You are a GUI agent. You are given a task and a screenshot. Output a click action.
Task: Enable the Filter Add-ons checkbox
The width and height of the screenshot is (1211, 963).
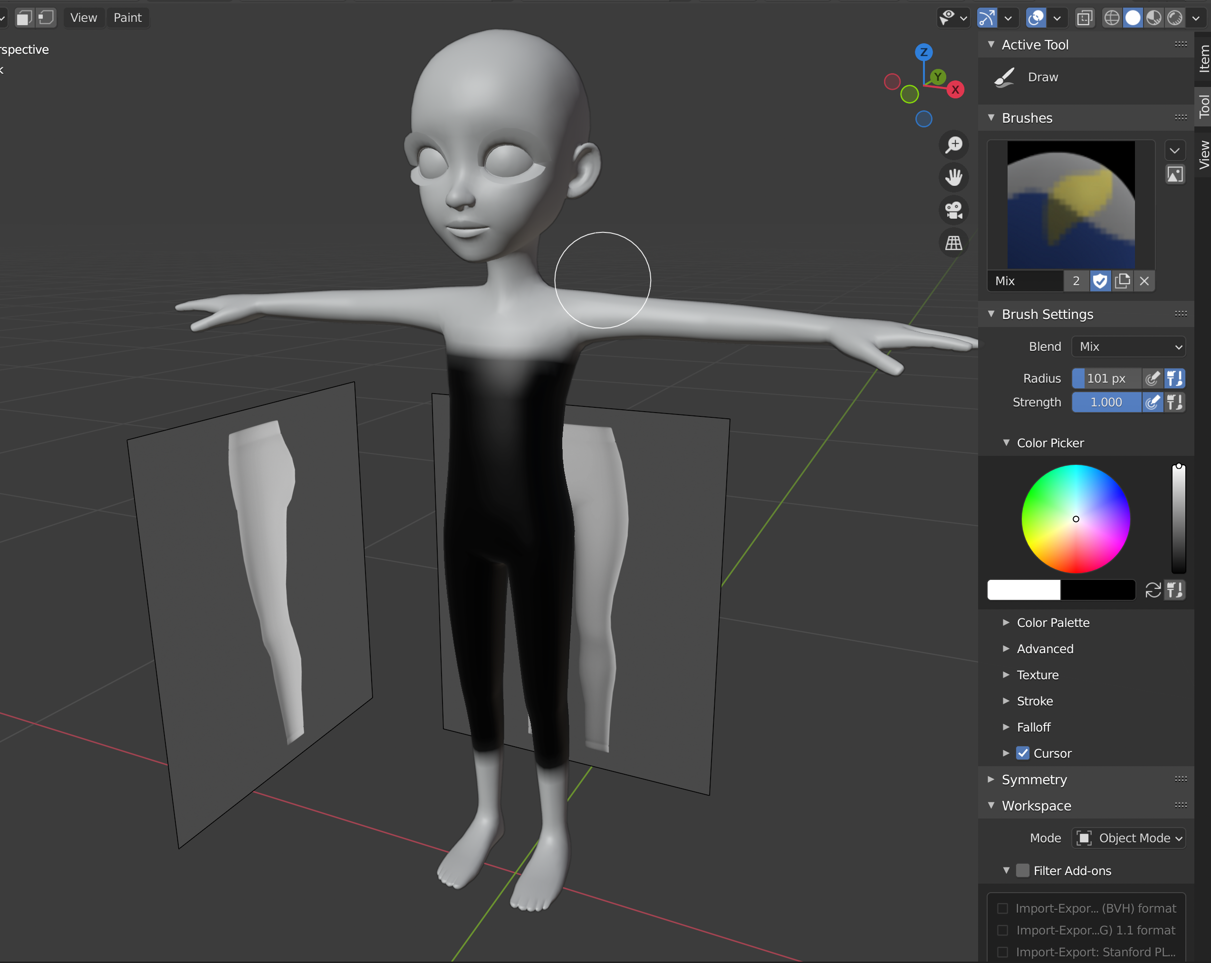click(1023, 871)
